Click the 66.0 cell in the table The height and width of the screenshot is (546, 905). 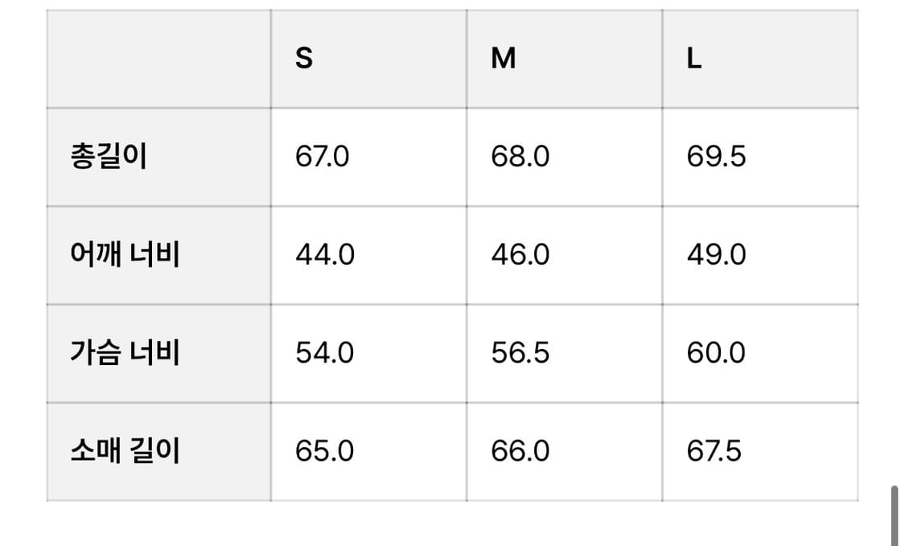[520, 451]
